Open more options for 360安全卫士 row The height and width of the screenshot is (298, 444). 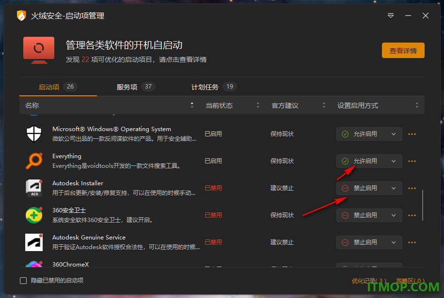click(x=412, y=215)
